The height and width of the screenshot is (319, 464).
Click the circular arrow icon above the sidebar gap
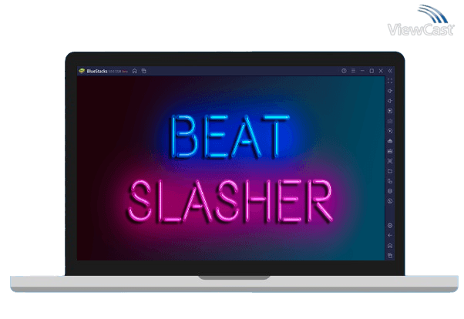(x=390, y=201)
